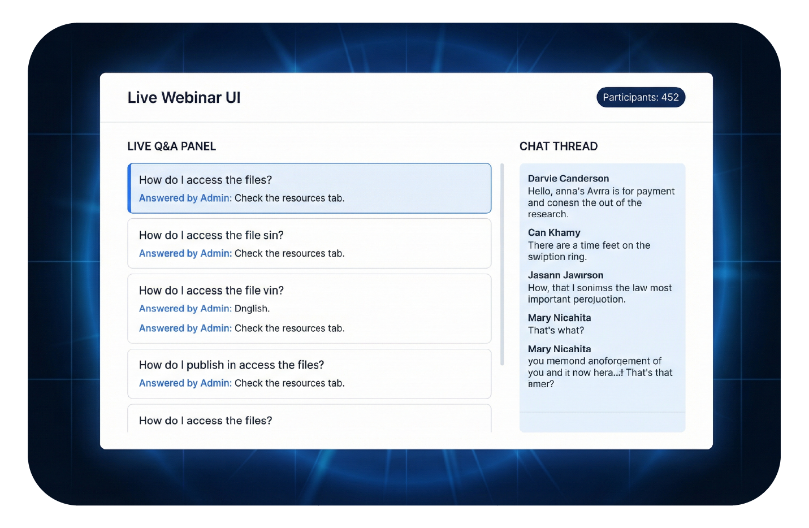
Task: Select the Live Webinar UI title
Action: coord(184,97)
